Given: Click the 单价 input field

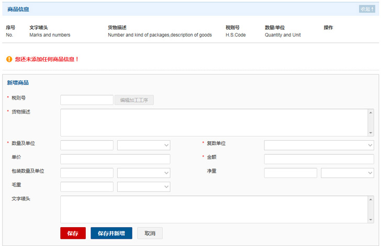Looking at the screenshot, I should pyautogui.click(x=115, y=159).
